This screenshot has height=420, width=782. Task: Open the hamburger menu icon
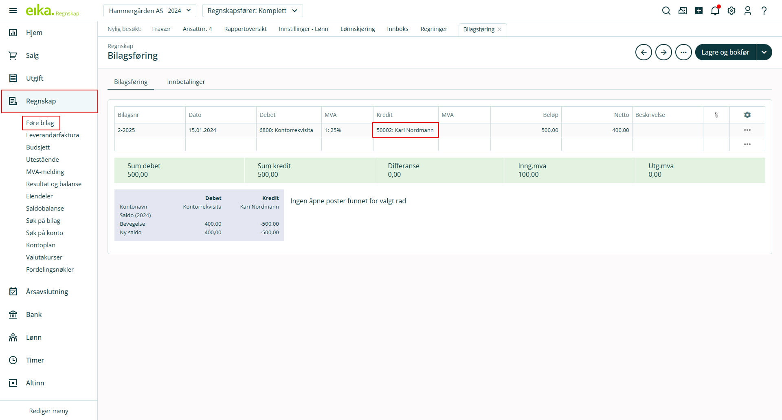13,11
